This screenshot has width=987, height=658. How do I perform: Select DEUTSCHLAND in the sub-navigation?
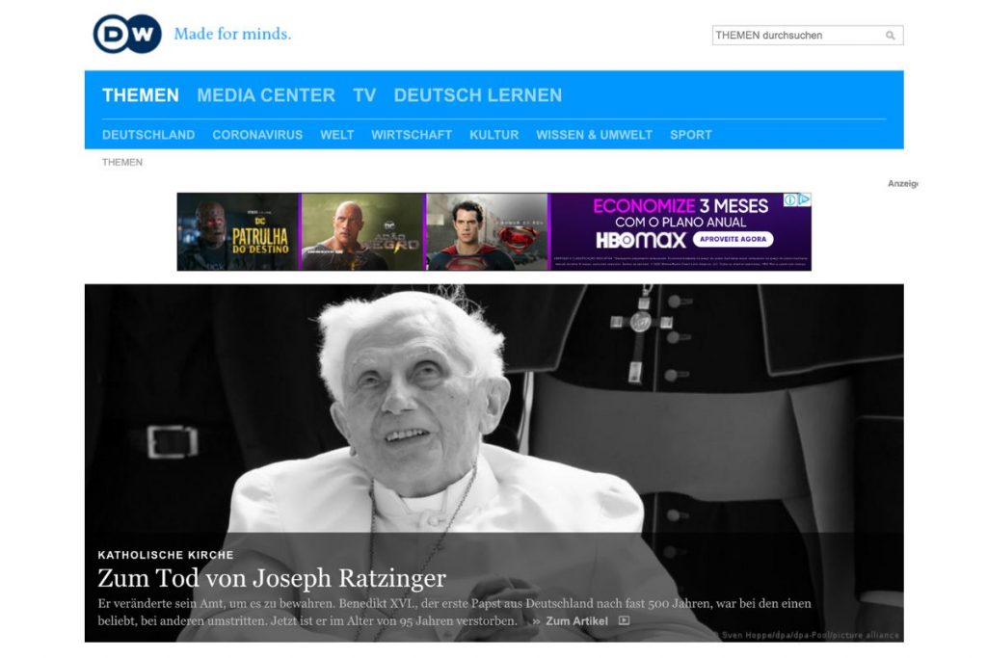click(148, 135)
